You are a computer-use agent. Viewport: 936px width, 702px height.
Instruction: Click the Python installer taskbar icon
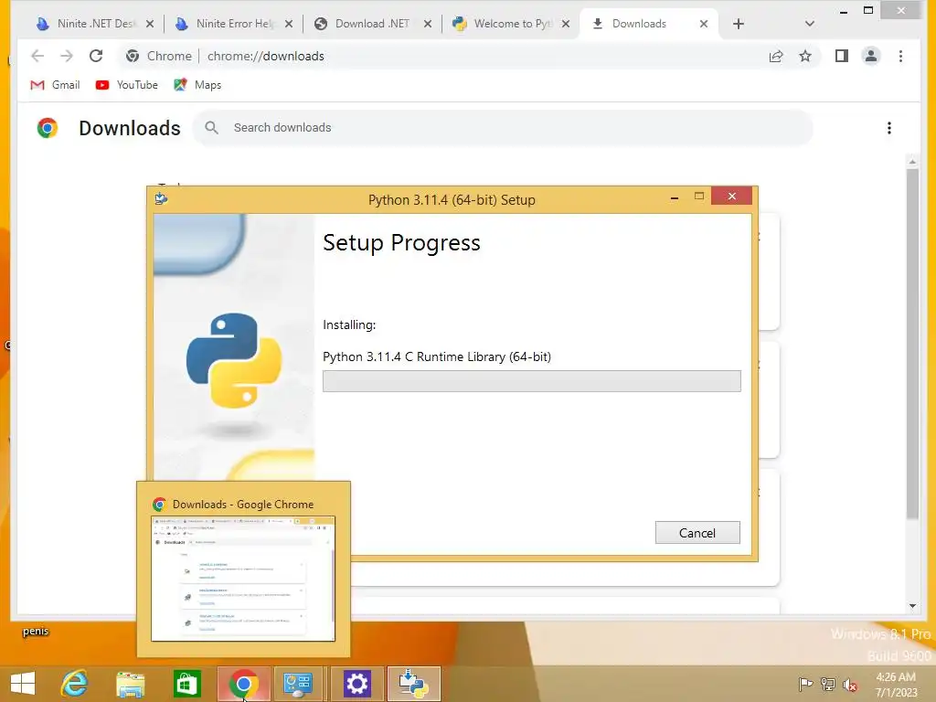[414, 684]
